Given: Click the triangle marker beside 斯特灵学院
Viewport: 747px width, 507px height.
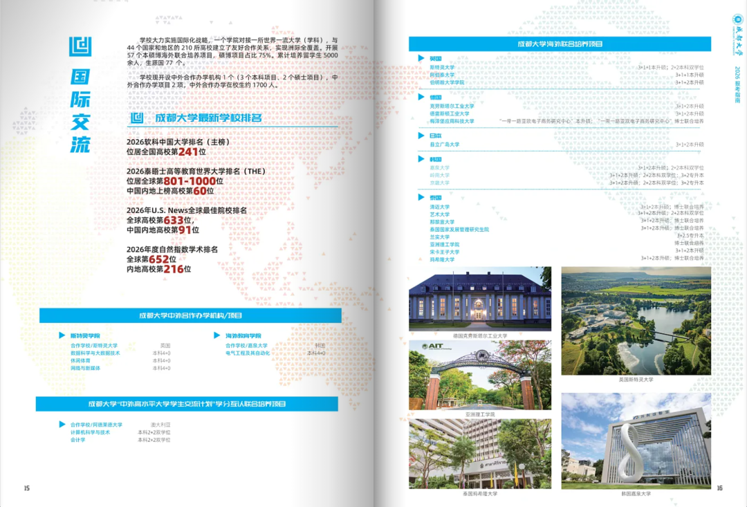Looking at the screenshot, I should coord(62,335).
